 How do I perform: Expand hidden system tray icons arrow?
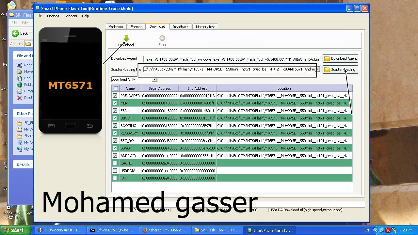click(375, 230)
